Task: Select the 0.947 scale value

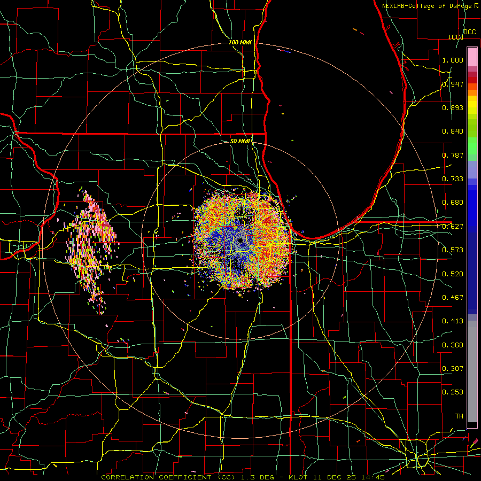Action: click(453, 84)
